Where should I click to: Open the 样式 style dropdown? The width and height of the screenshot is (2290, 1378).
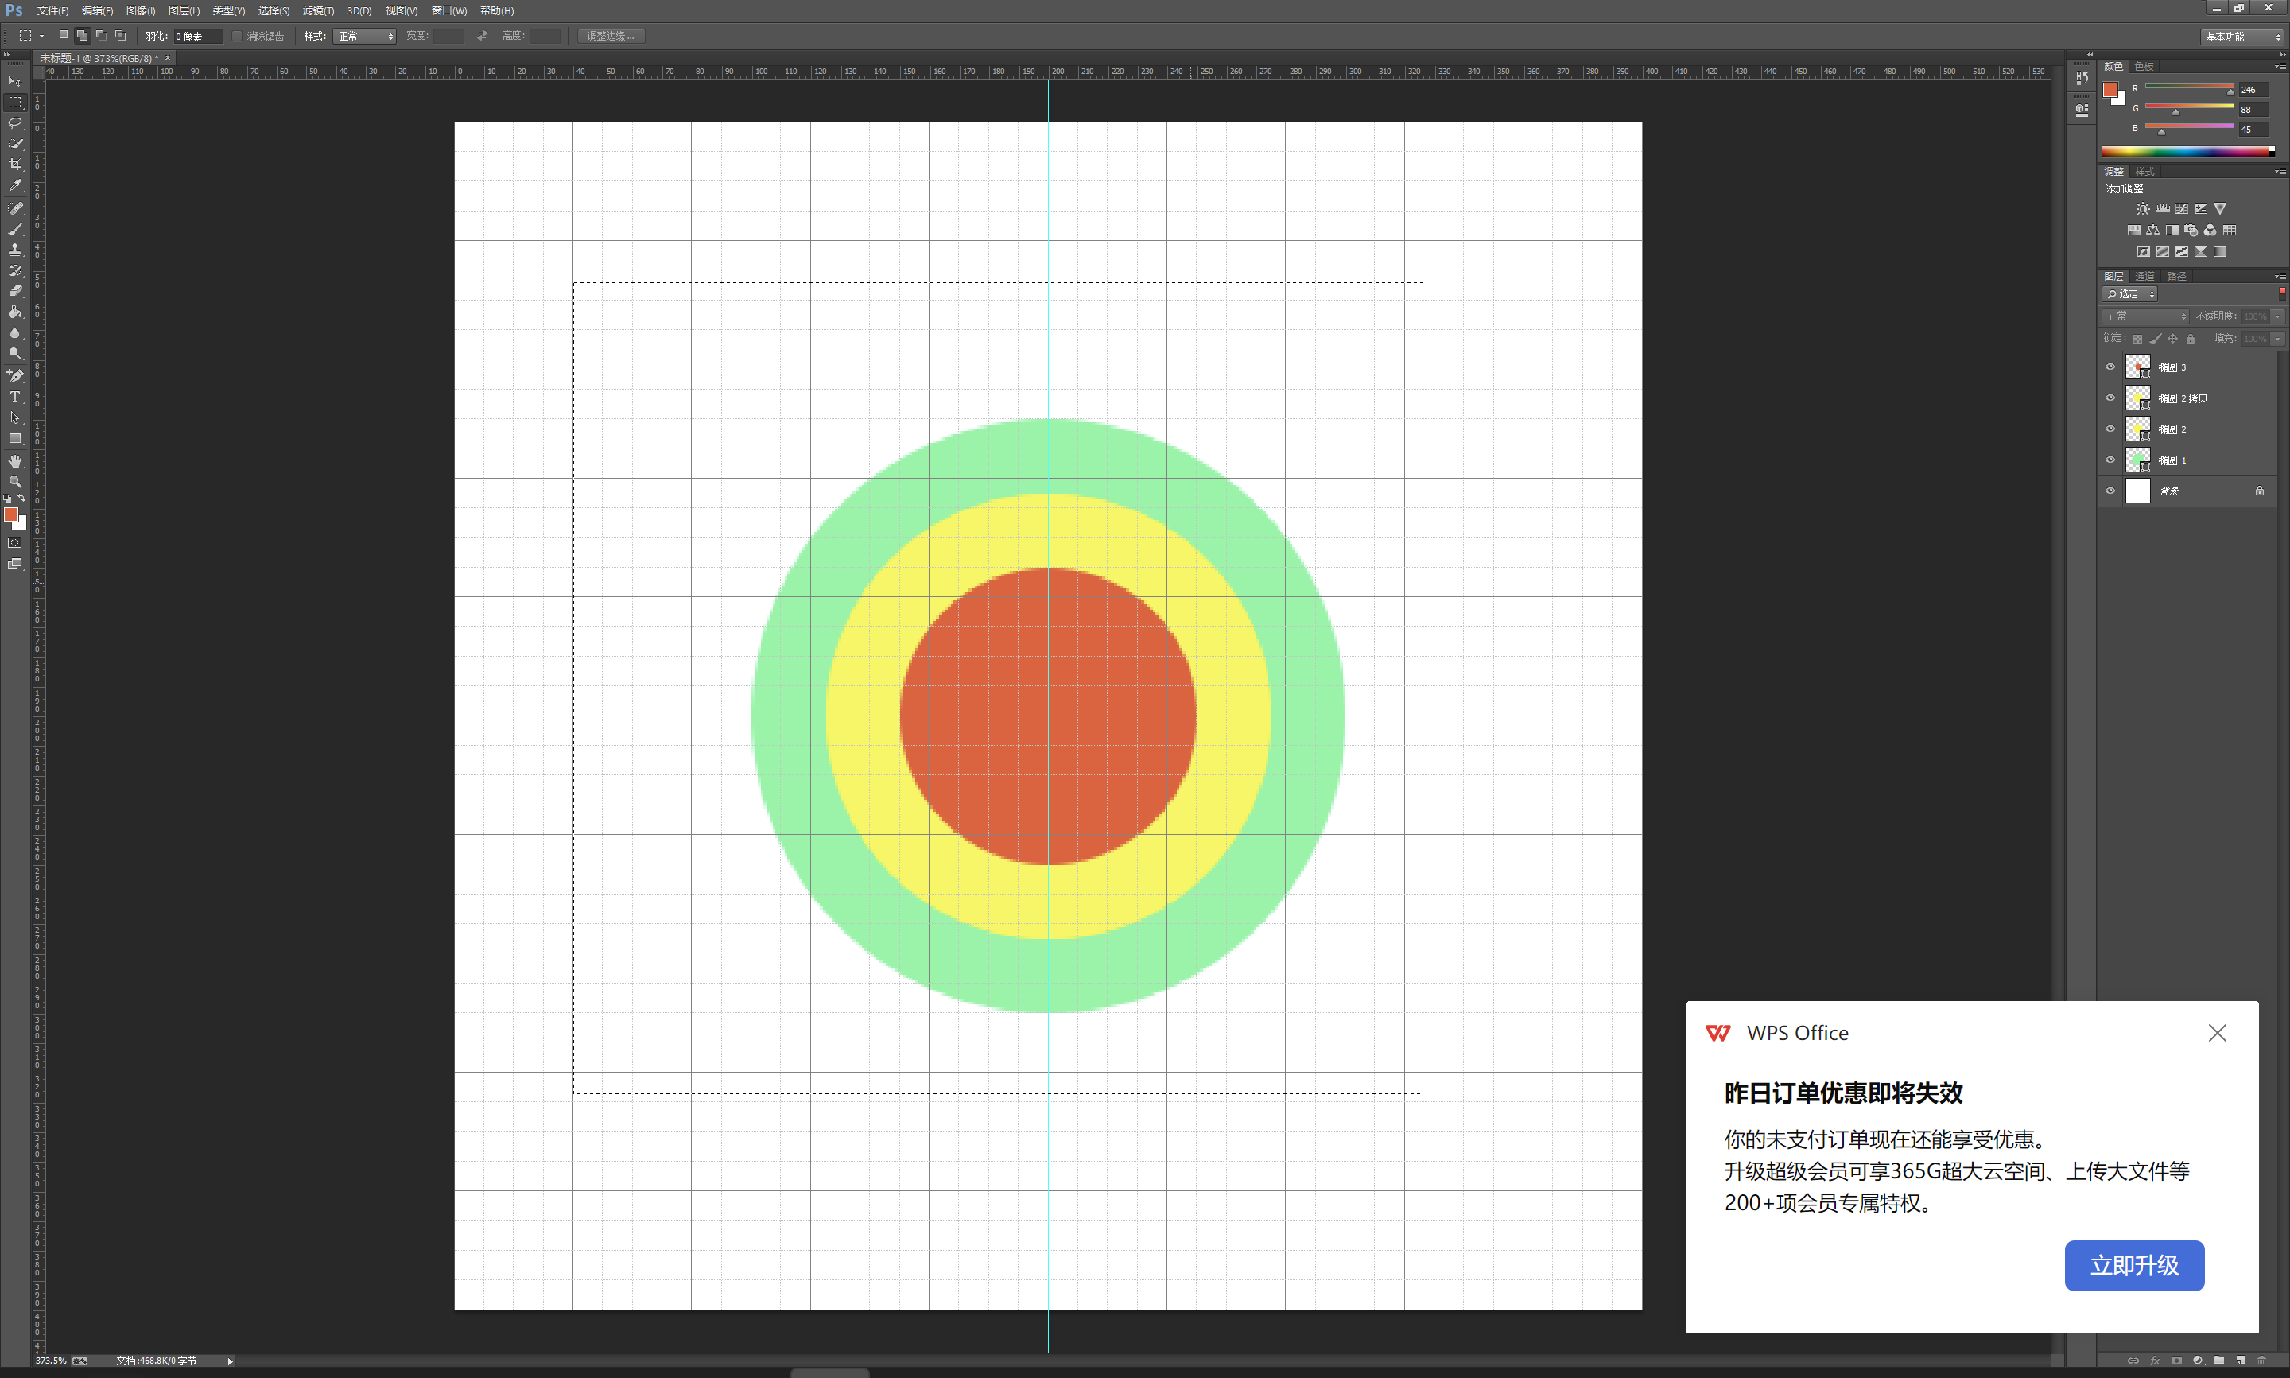(365, 37)
